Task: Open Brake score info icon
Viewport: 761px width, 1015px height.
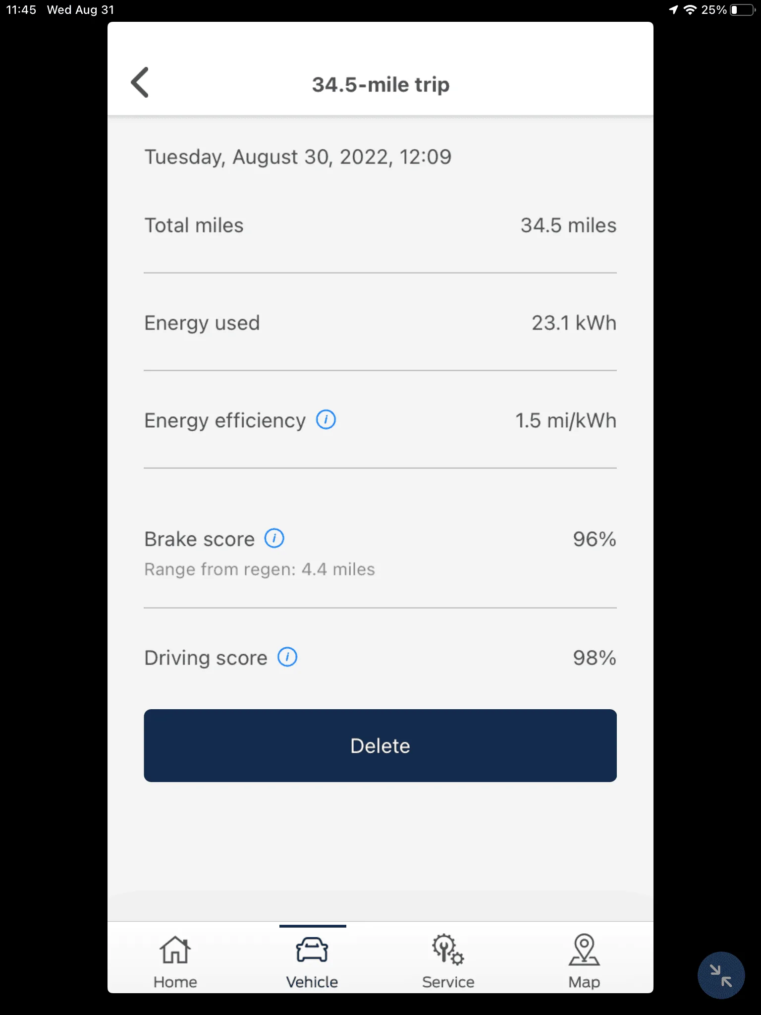Action: click(x=274, y=538)
